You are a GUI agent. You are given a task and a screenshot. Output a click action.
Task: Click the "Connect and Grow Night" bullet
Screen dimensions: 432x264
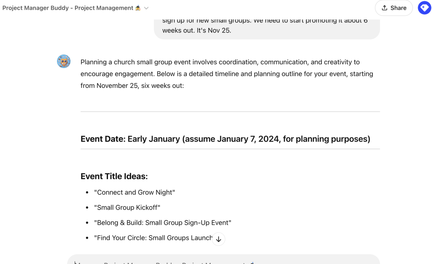pos(135,192)
